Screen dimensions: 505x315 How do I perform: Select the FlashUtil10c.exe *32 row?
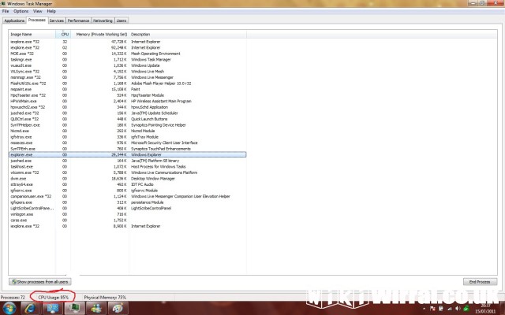coord(128,83)
